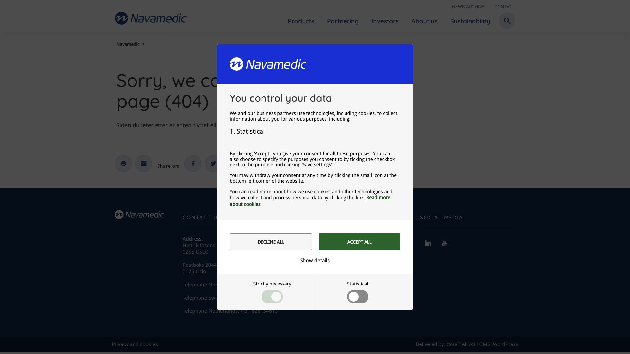Image resolution: width=630 pixels, height=354 pixels.
Task: Click the print icon on the page
Action: 124,163
